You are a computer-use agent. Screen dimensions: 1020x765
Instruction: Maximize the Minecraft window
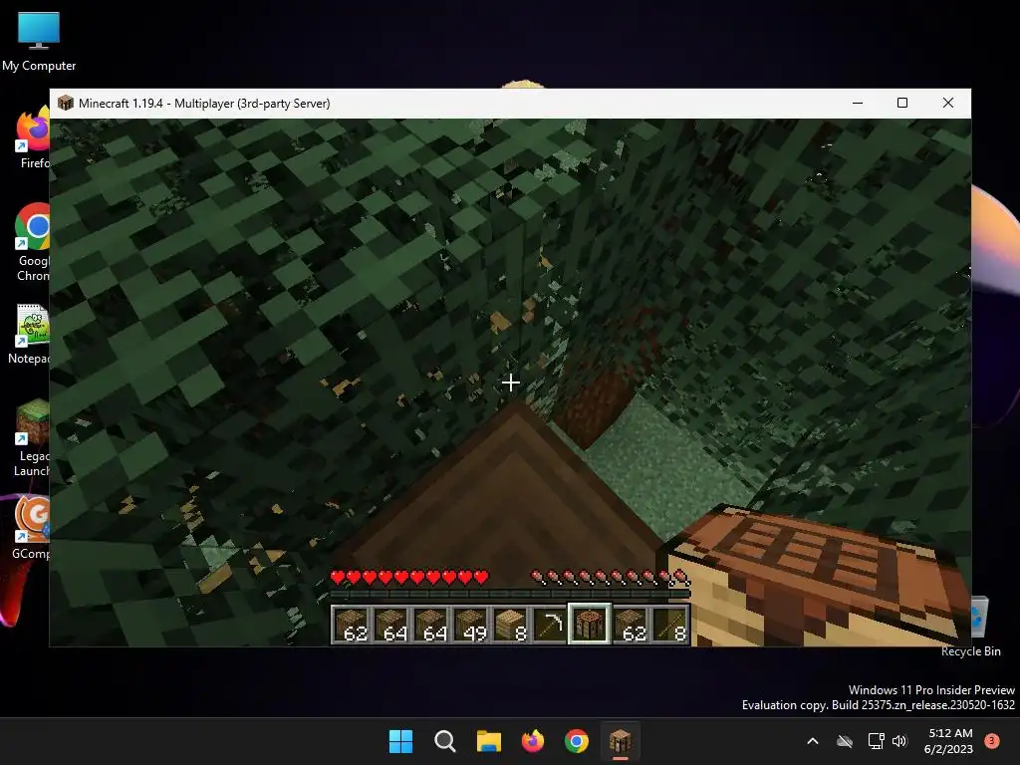(x=902, y=103)
